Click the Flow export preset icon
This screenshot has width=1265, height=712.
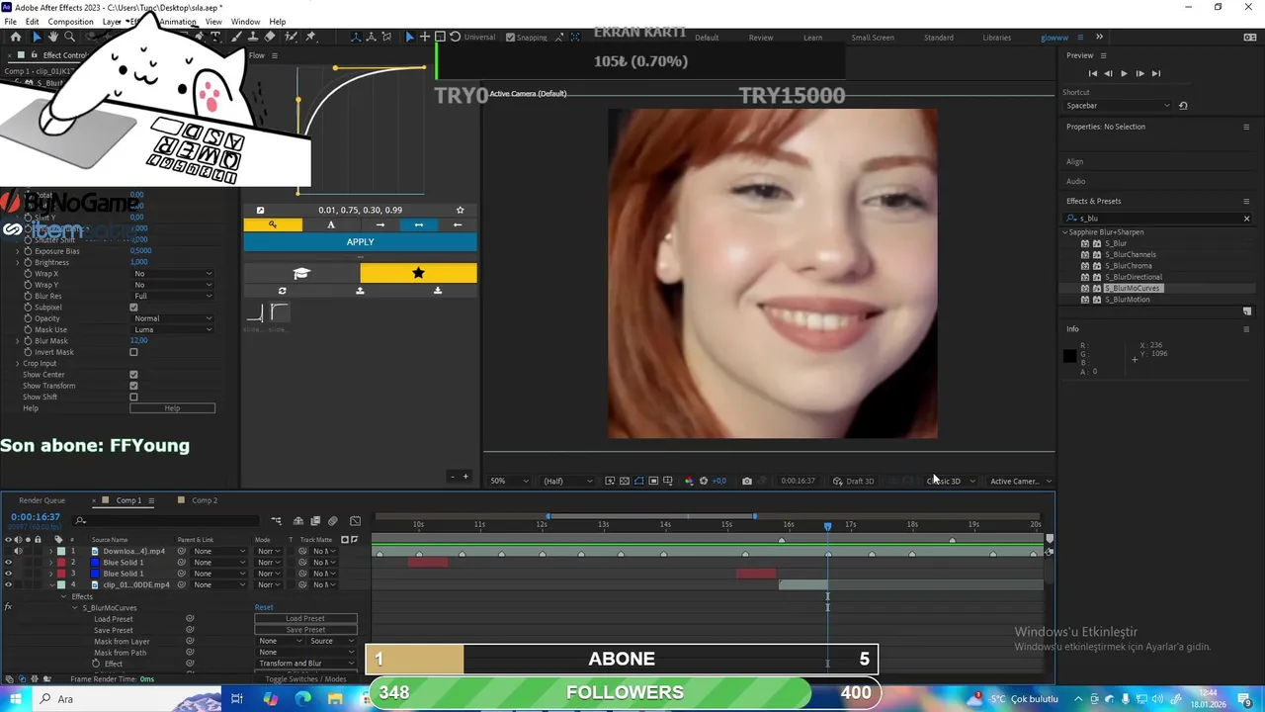coord(438,291)
